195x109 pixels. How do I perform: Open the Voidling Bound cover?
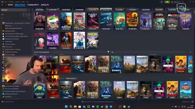pos(39,90)
